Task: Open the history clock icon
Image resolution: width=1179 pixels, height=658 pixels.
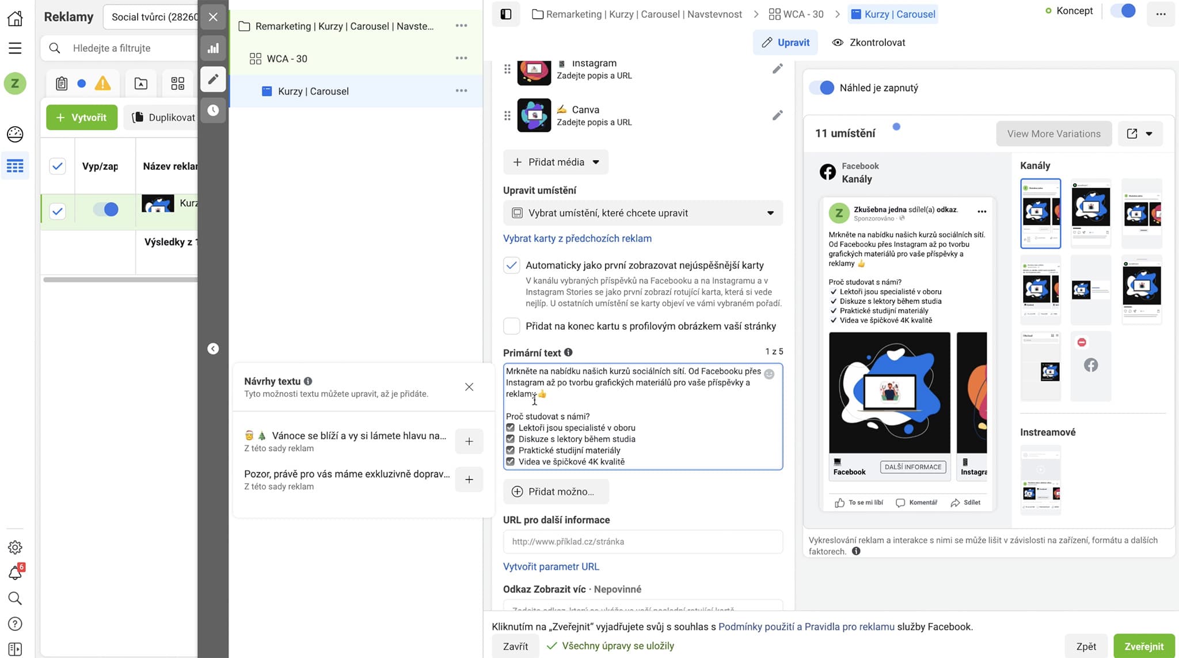Action: pyautogui.click(x=213, y=110)
